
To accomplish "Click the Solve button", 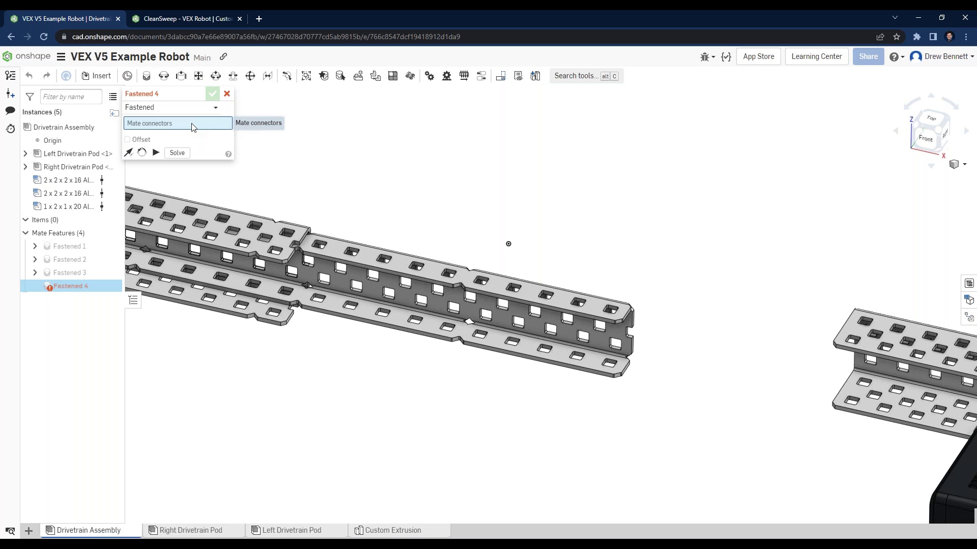I will [x=177, y=153].
